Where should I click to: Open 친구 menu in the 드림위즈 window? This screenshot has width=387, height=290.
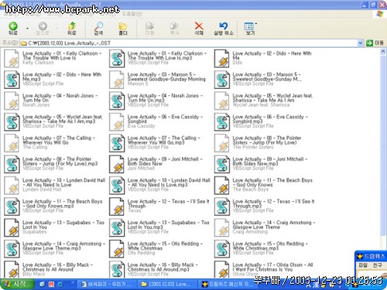tap(377, 265)
